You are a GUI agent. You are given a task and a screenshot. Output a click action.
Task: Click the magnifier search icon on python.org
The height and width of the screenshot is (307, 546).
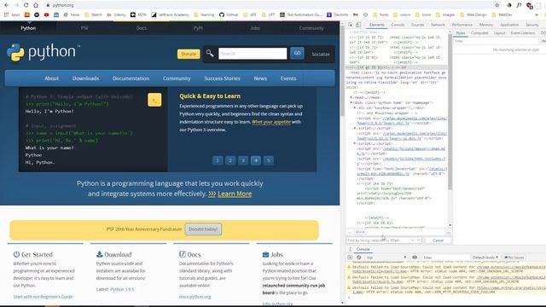210,53
